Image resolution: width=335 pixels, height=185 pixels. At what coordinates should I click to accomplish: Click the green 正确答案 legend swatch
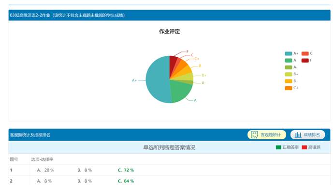pos(278,147)
